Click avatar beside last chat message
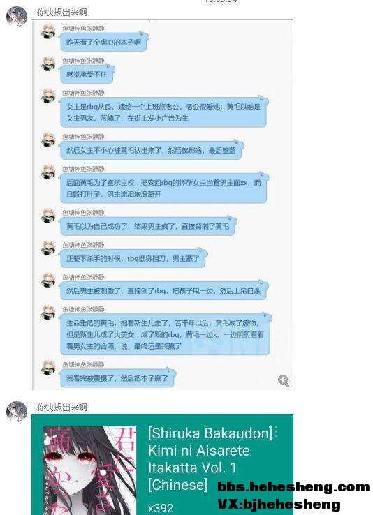This screenshot has height=515, width=373. [48, 367]
